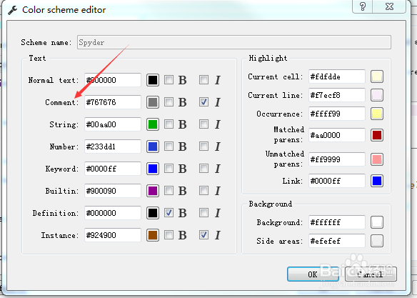Image resolution: width=417 pixels, height=298 pixels.
Task: Enable bold for Keyword
Action: coord(169,168)
